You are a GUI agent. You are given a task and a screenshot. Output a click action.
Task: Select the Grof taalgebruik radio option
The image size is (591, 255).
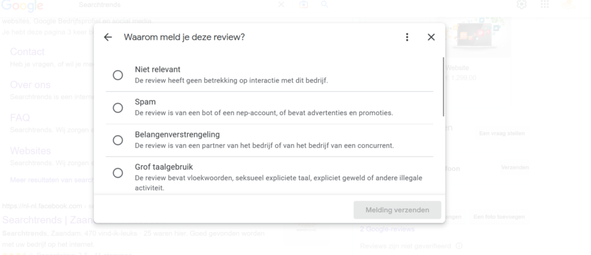coord(118,173)
